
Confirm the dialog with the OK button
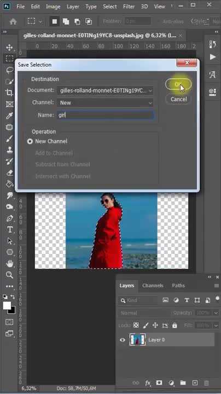point(178,84)
